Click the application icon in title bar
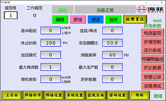166x101 pixels. [2, 2]
